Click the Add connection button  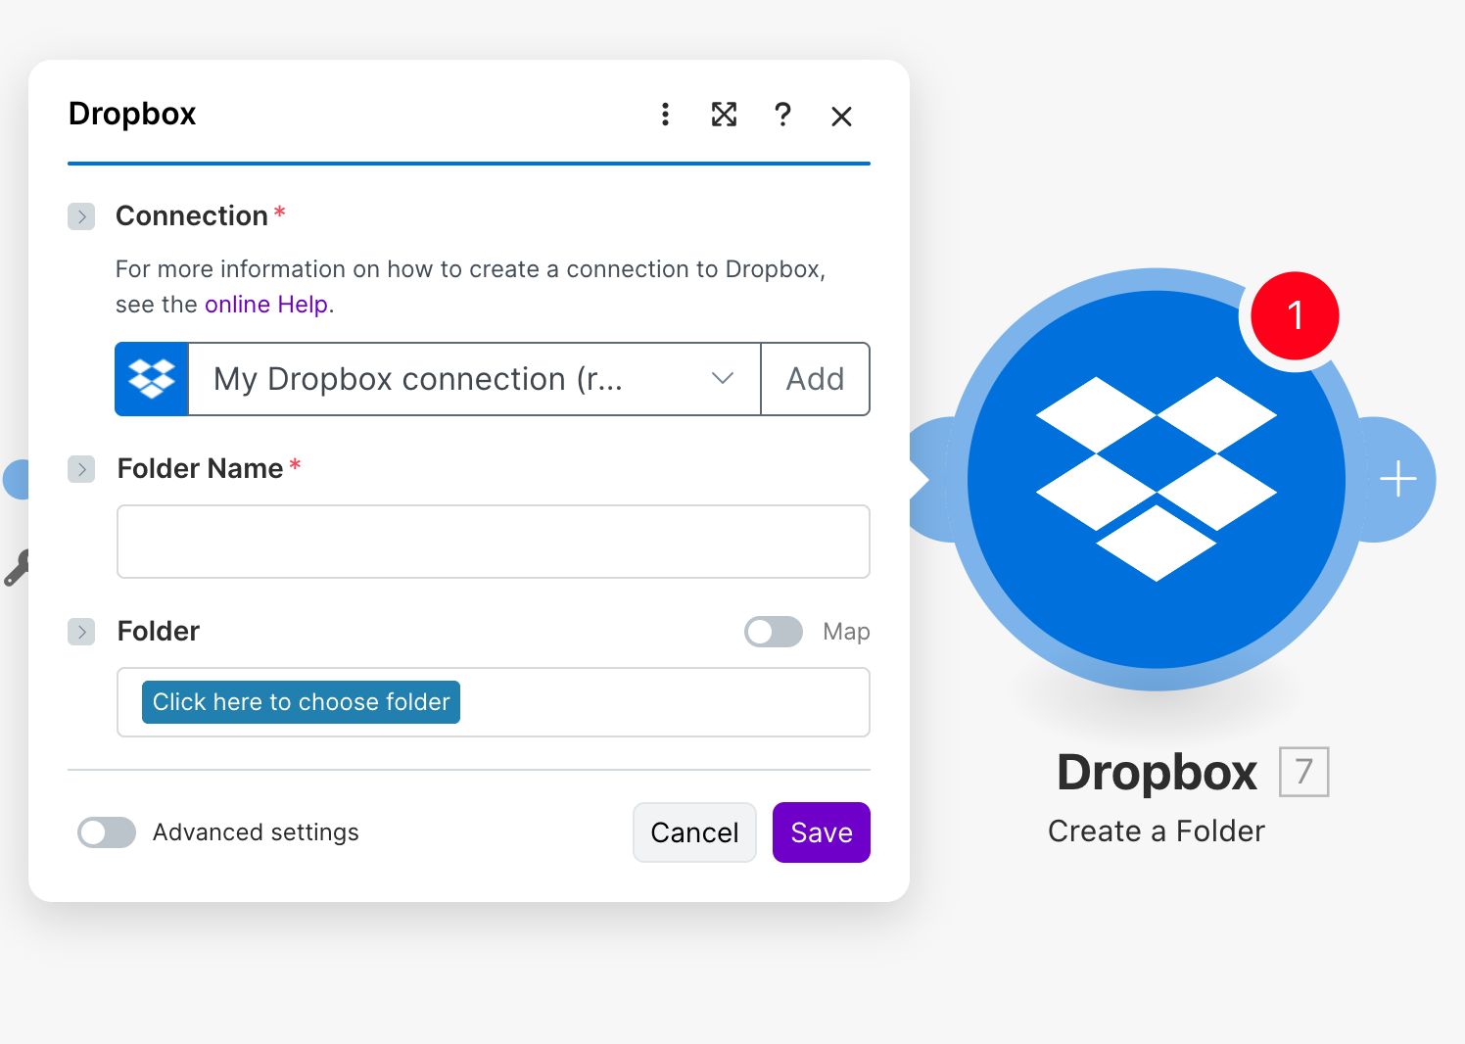click(815, 379)
